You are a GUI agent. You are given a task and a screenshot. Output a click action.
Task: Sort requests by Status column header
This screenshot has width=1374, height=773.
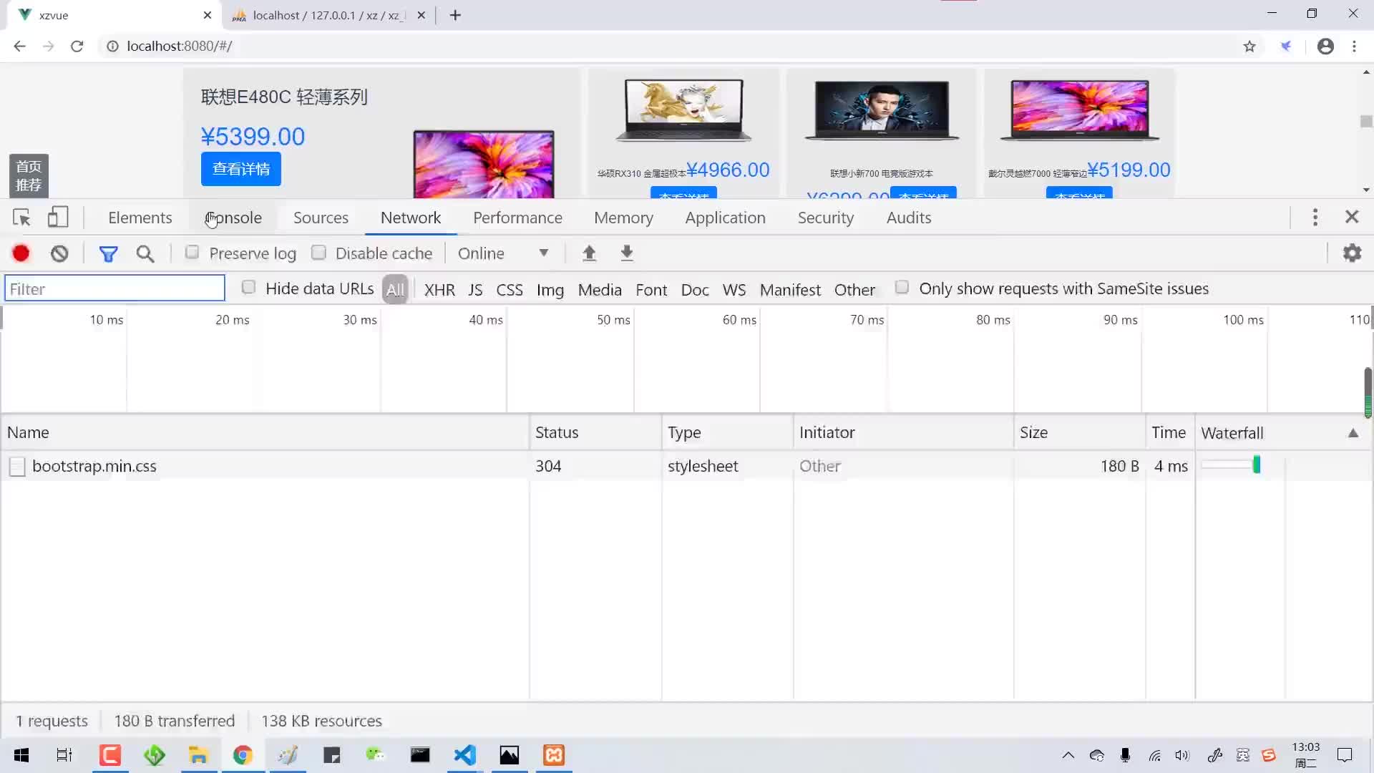(595, 433)
